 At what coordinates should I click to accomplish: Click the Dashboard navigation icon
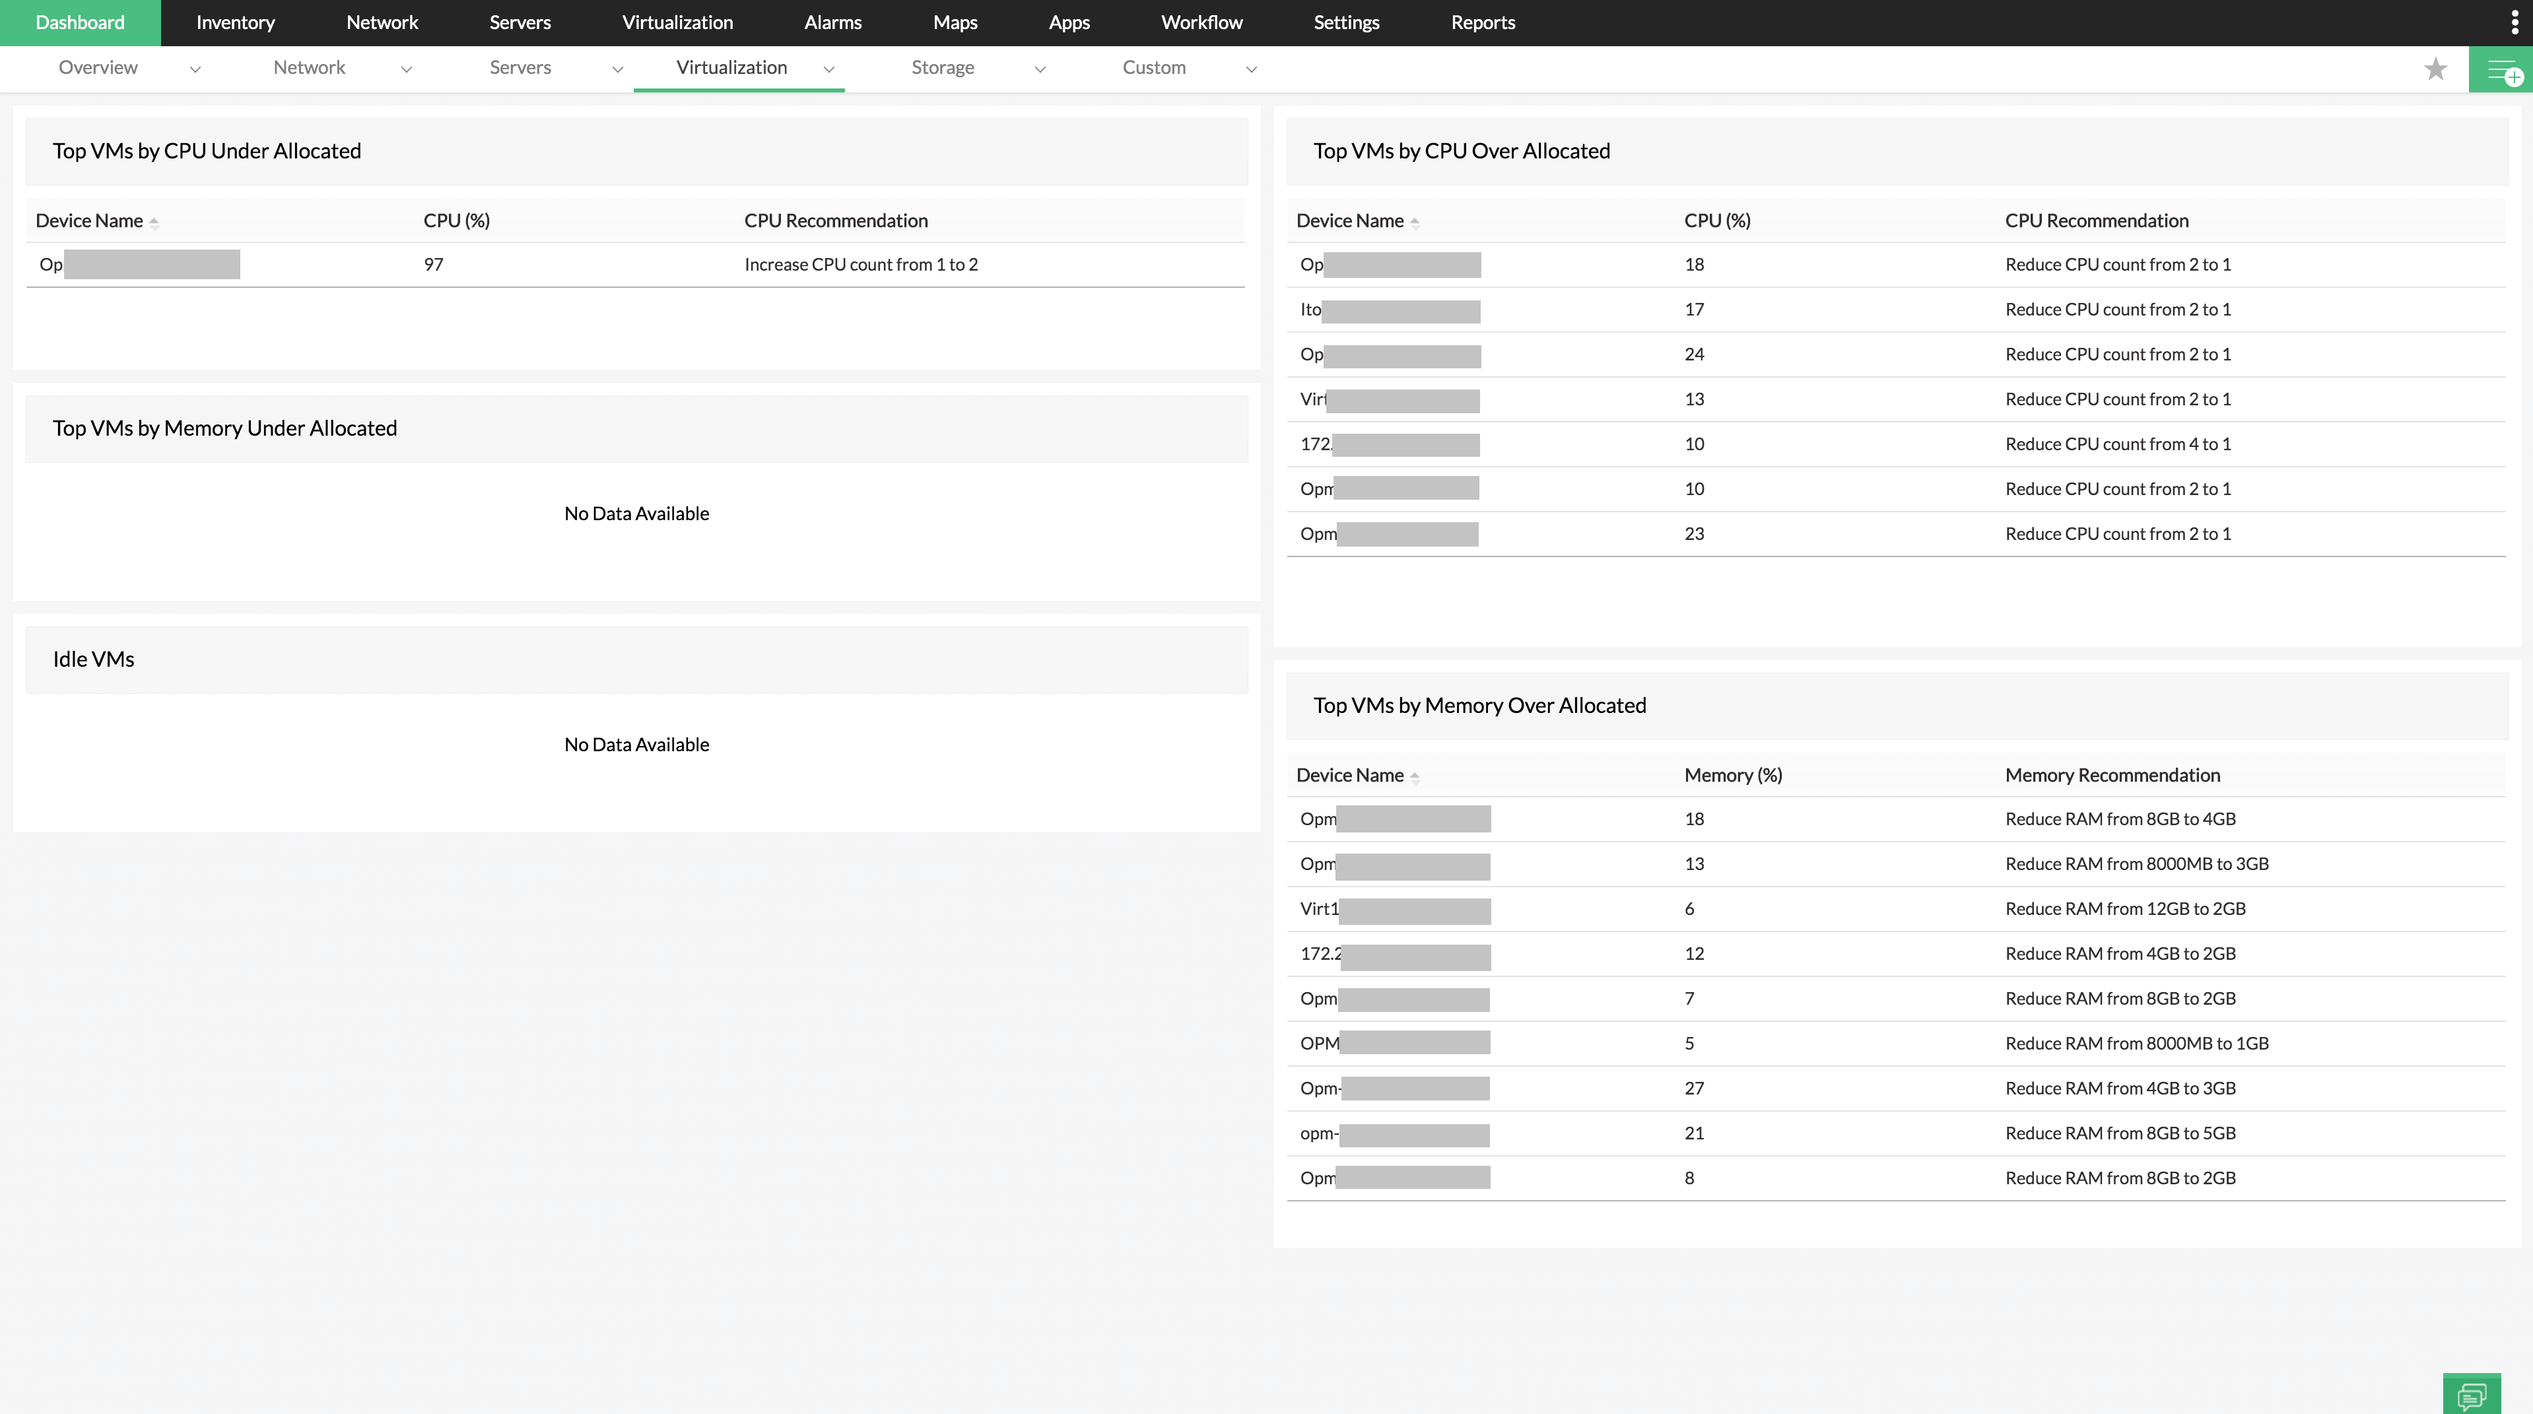point(80,22)
